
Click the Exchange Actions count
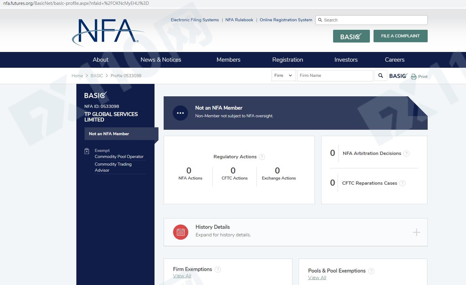[277, 170]
